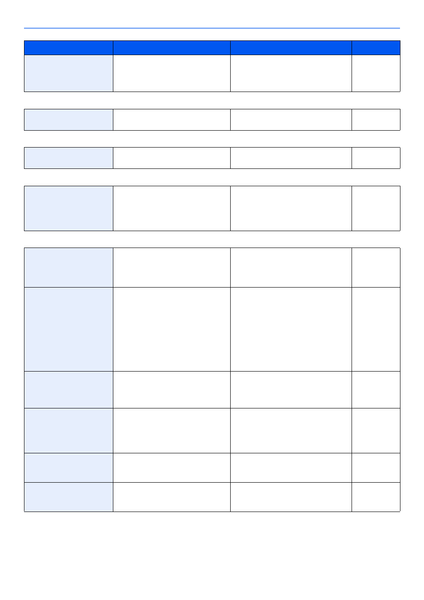Select the second-column cell in the first row
The image size is (424, 600).
coord(172,73)
